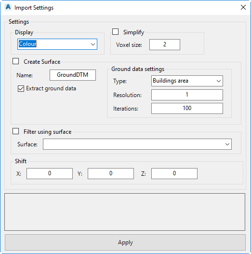Click the Shift Z value field
Screen dimensions: 251x254
(x=174, y=173)
